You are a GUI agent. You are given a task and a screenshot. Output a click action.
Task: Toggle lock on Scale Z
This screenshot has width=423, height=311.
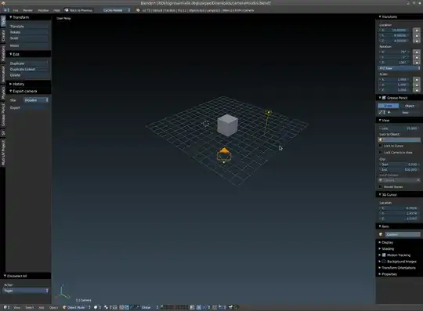(417, 90)
